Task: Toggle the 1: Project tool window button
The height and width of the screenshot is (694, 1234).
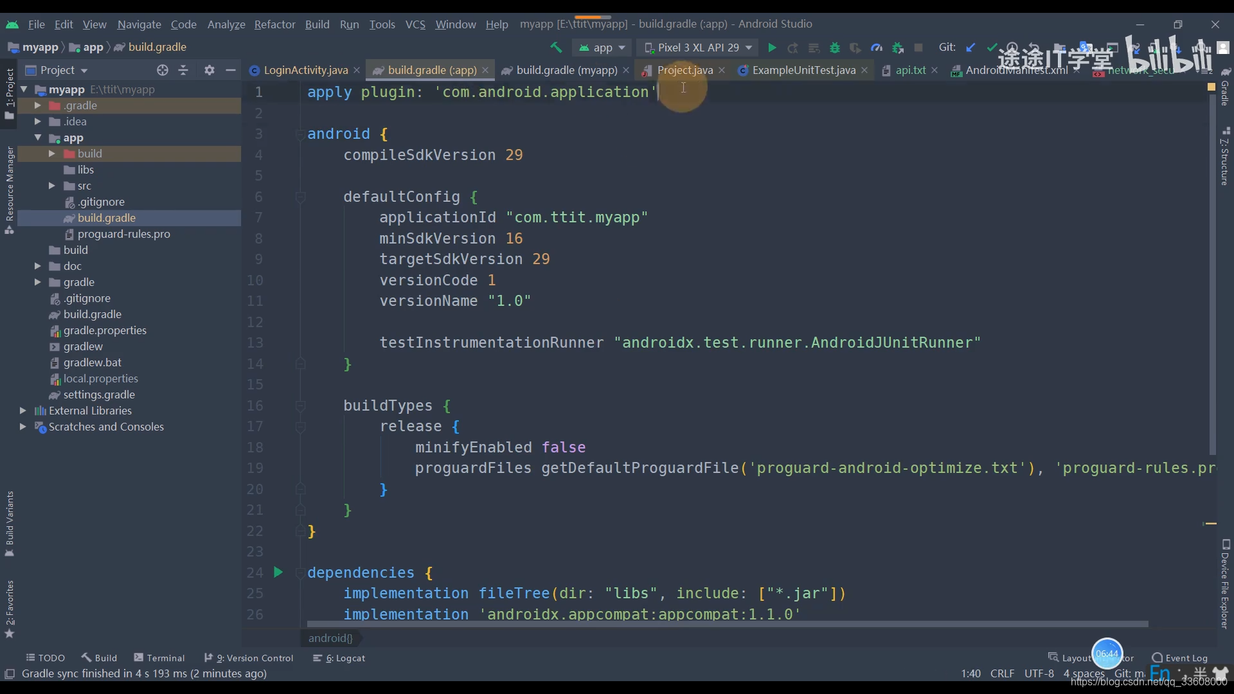Action: tap(10, 93)
